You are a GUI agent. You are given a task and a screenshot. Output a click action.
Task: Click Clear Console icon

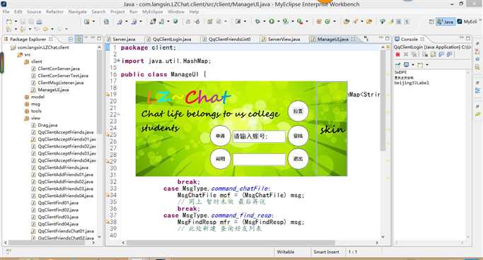(x=425, y=54)
